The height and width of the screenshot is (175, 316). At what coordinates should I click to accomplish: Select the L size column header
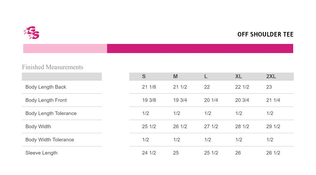206,76
